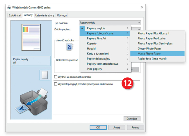Click the blank paper orientation icon
This screenshot has width=189, height=136.
click(45, 75)
